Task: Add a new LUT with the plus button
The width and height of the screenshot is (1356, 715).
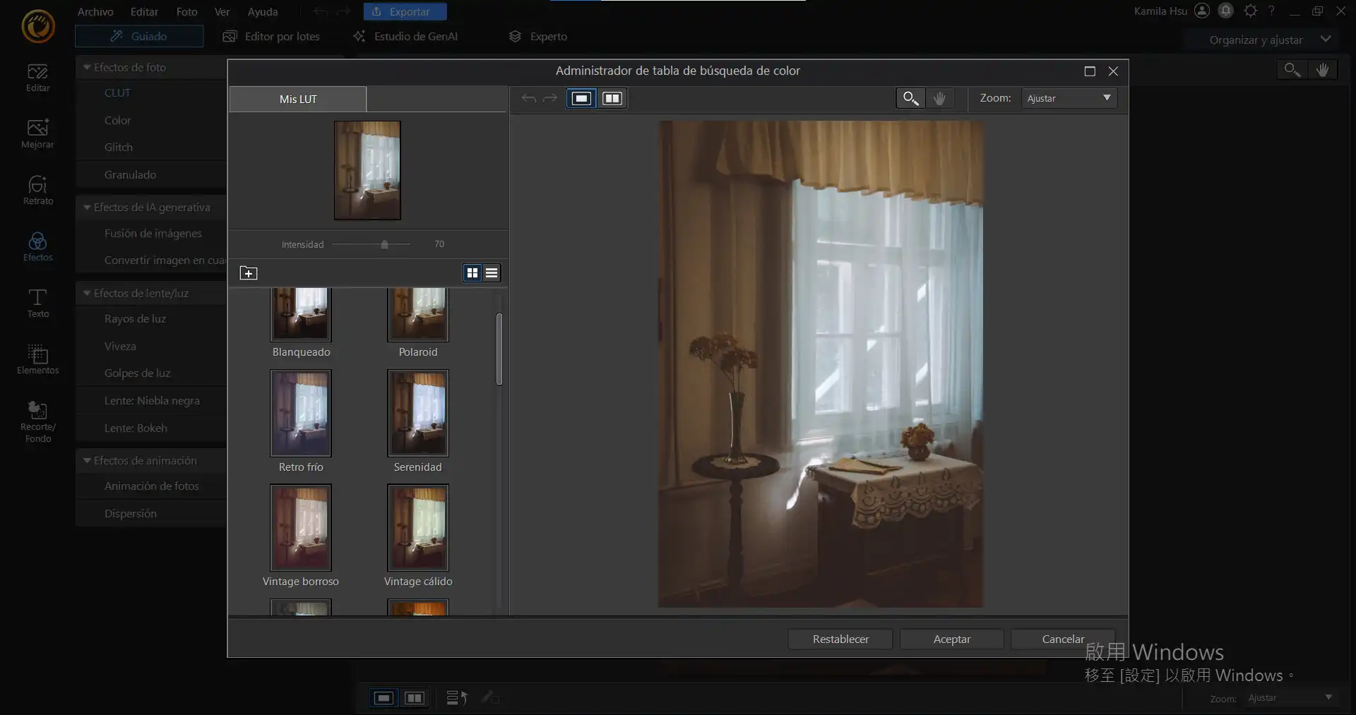Action: (249, 272)
